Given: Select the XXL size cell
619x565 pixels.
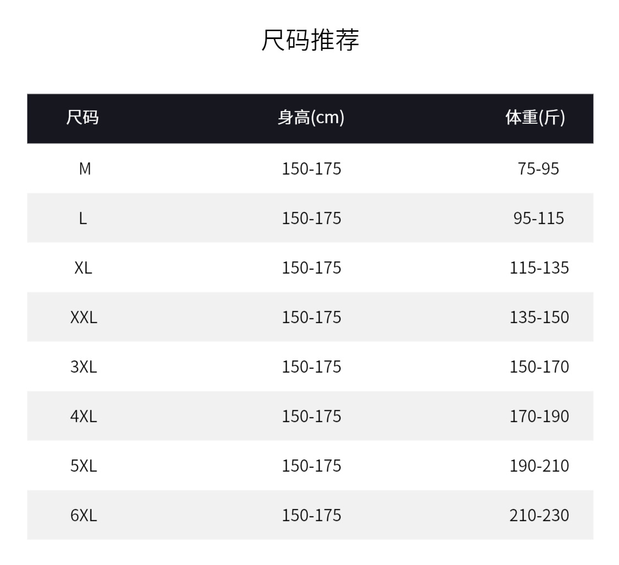Looking at the screenshot, I should [x=84, y=317].
